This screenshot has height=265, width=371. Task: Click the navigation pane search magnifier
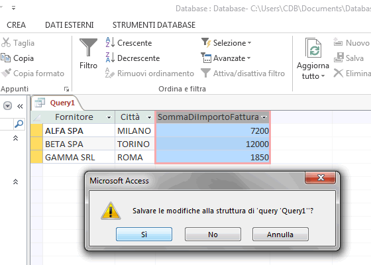click(19, 124)
